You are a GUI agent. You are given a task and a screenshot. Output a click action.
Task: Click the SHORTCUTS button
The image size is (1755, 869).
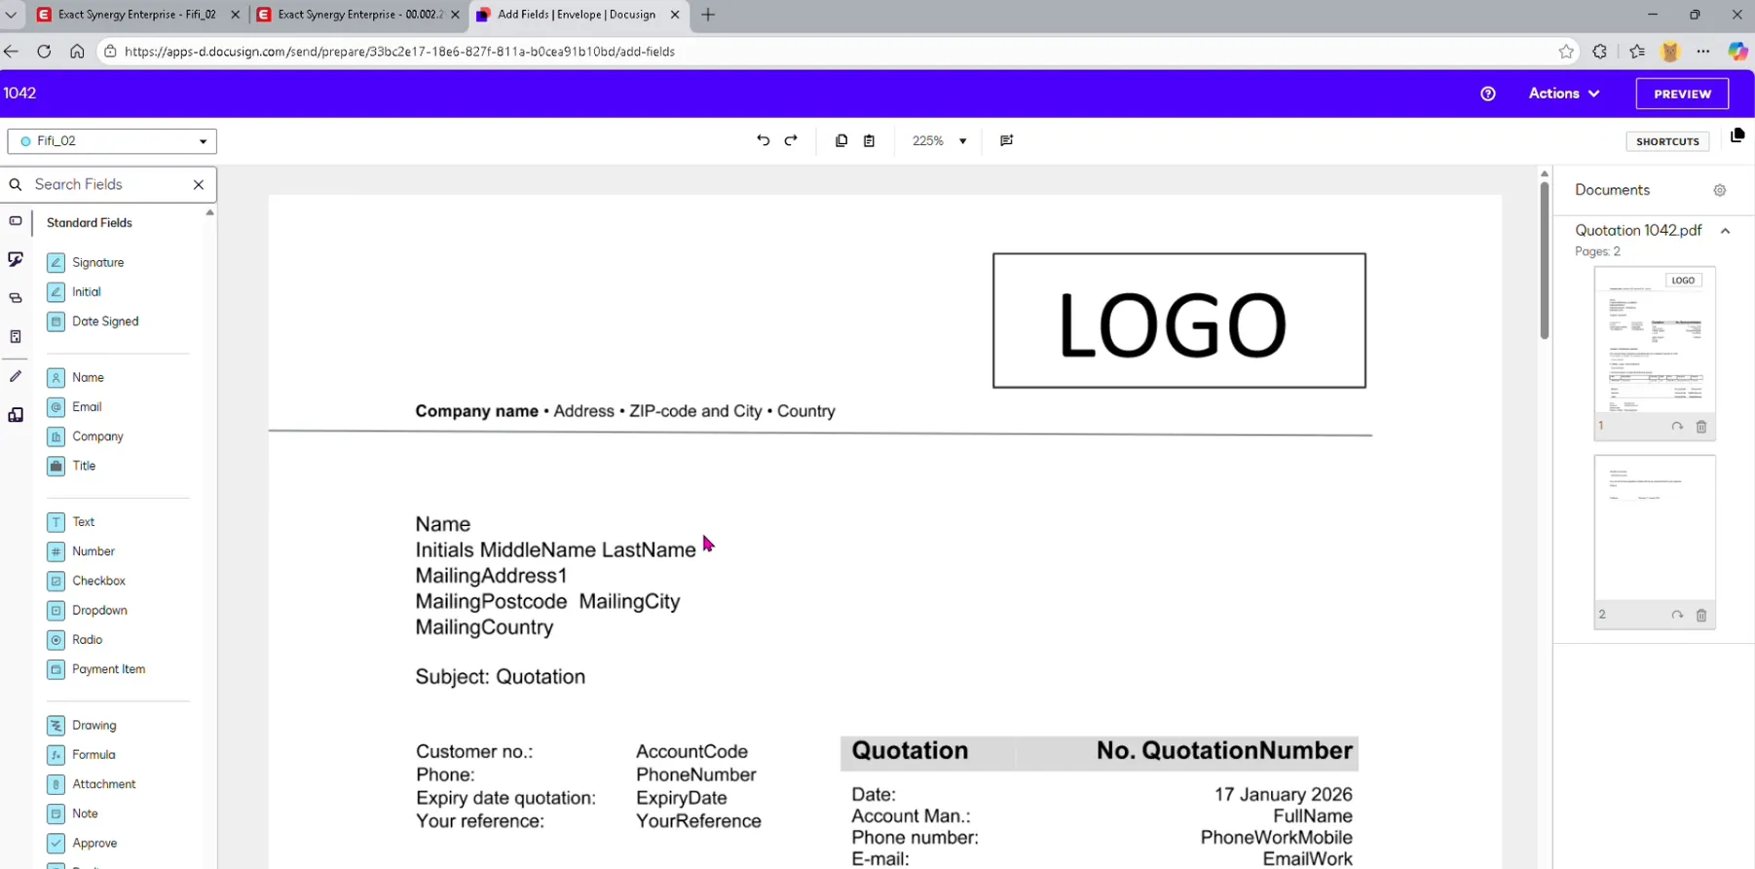(1667, 141)
